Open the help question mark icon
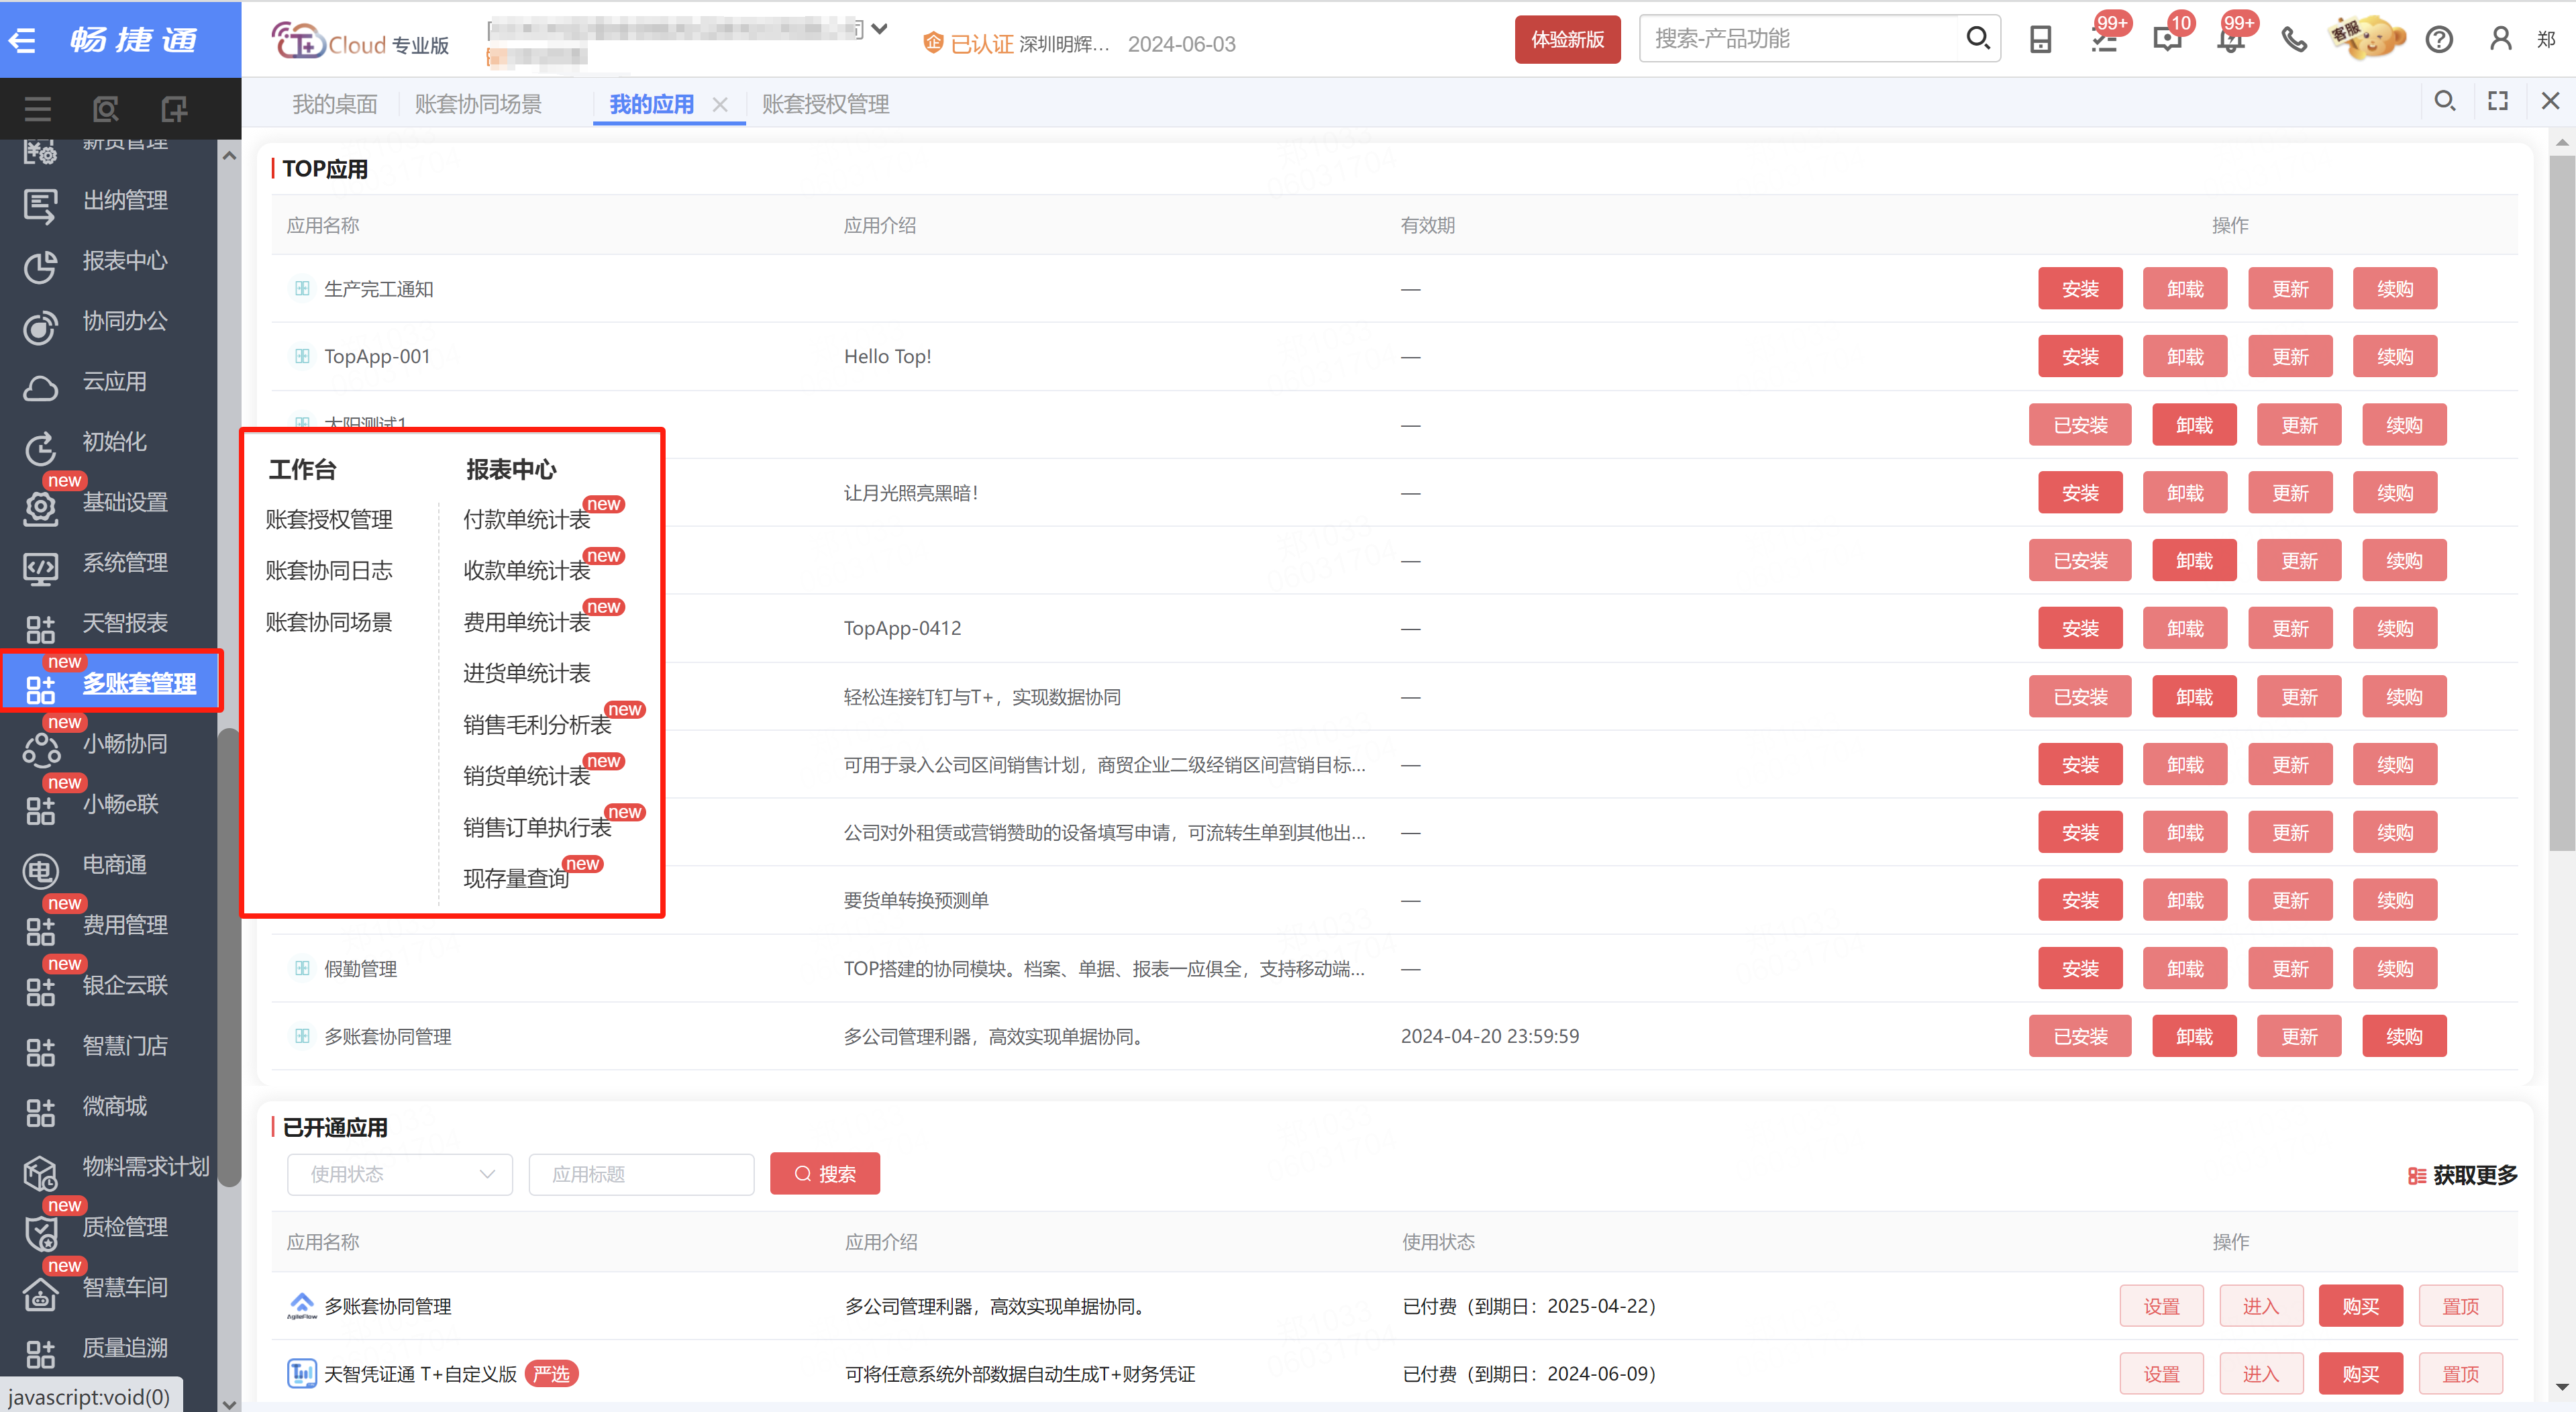2576x1412 pixels. tap(2440, 40)
